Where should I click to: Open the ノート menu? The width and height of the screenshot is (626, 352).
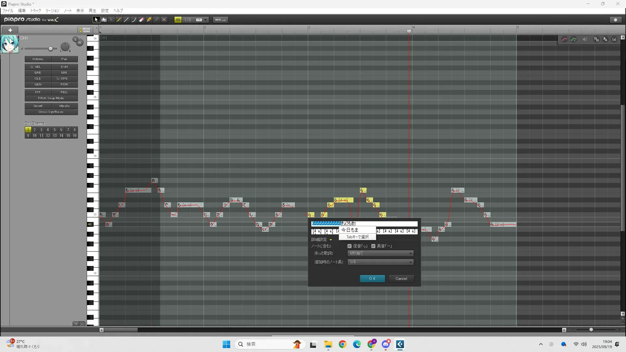coord(68,10)
